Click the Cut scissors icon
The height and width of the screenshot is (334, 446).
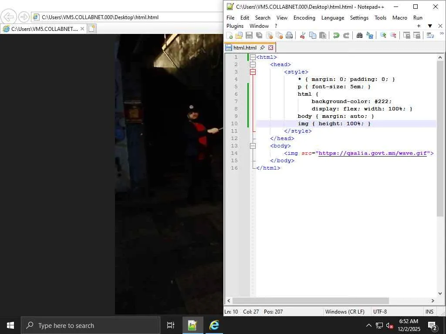tap(302, 36)
